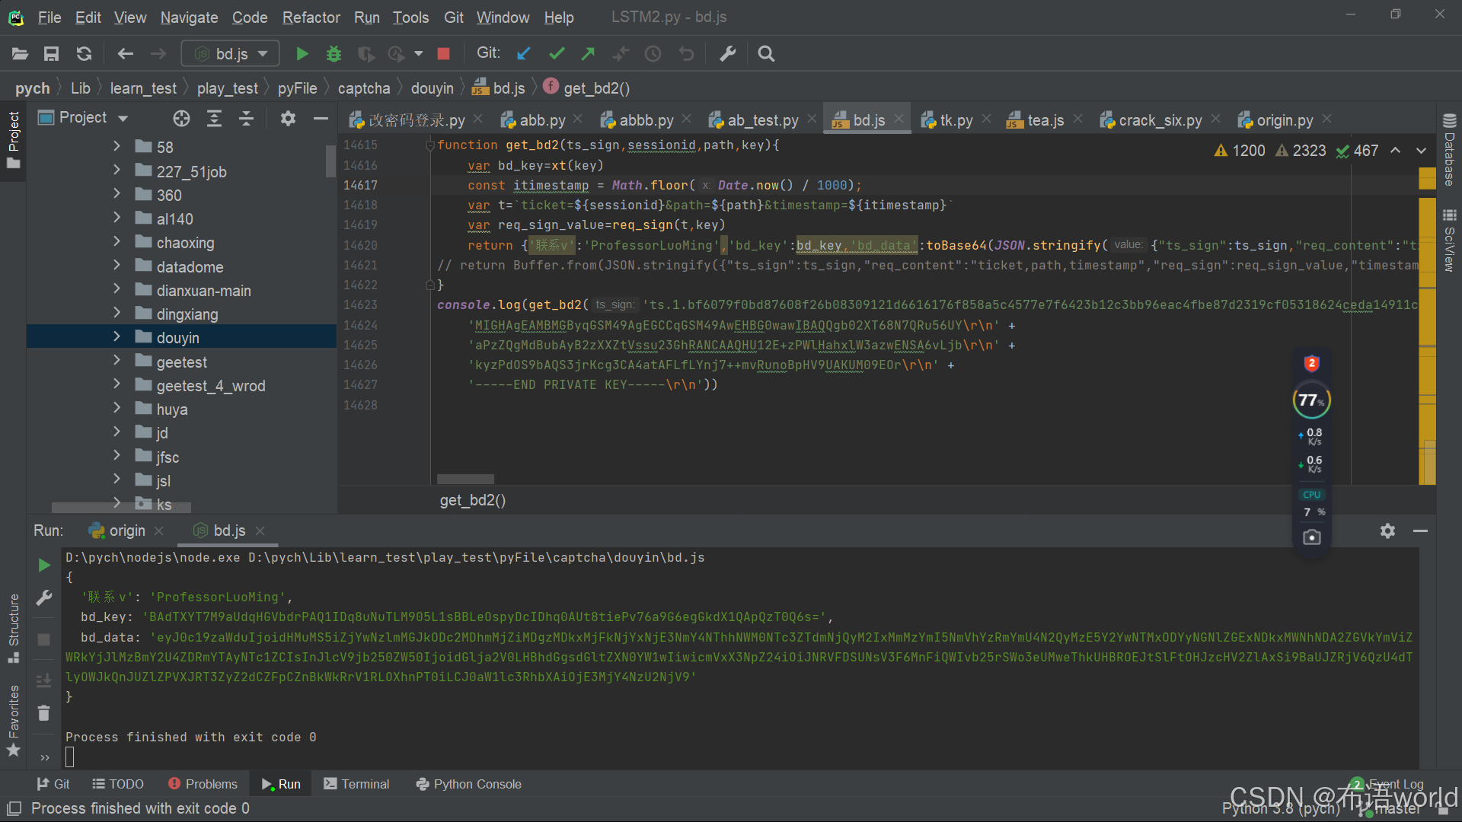Expand the geetest folder node
This screenshot has width=1462, height=822.
point(117,361)
